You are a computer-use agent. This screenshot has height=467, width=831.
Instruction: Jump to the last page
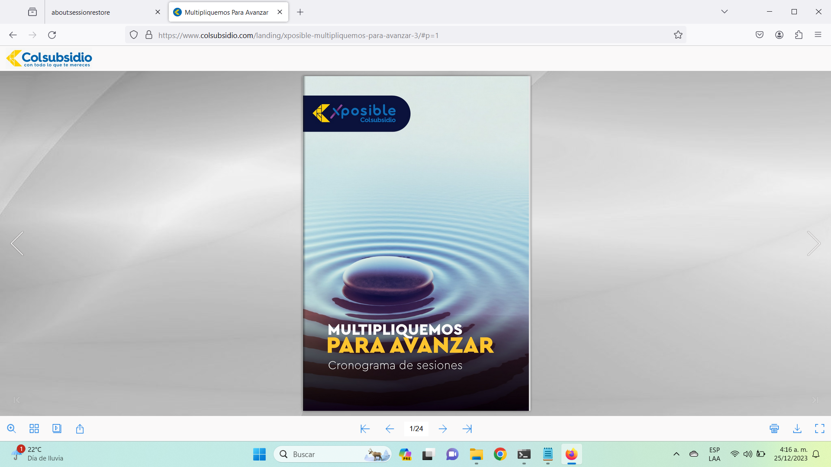[x=467, y=429]
